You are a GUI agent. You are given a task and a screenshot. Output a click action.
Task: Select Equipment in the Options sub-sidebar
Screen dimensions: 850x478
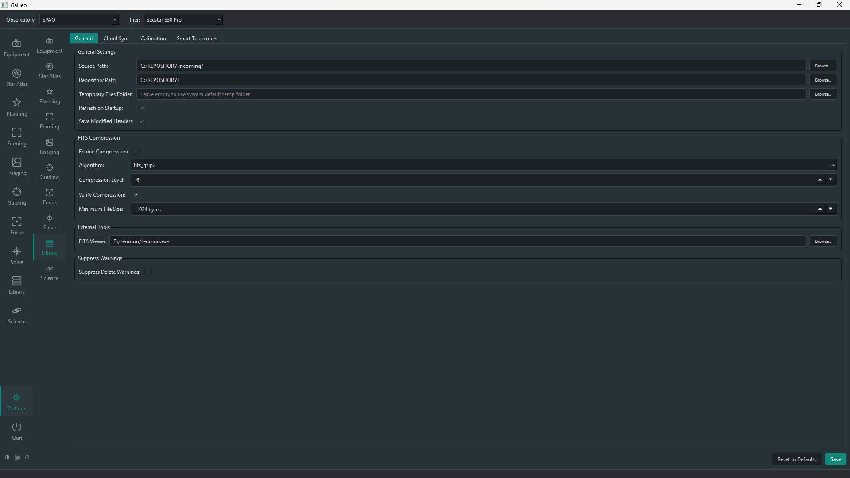tap(50, 45)
